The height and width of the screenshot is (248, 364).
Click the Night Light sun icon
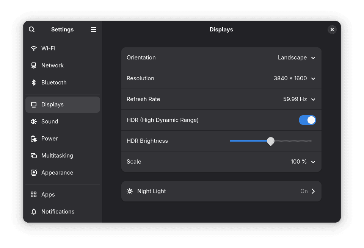pos(130,191)
